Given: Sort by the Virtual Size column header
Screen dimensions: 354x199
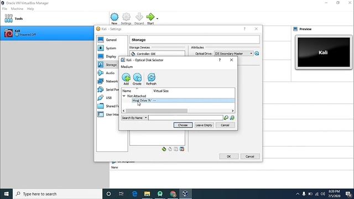Looking at the screenshot, I should click(x=161, y=91).
